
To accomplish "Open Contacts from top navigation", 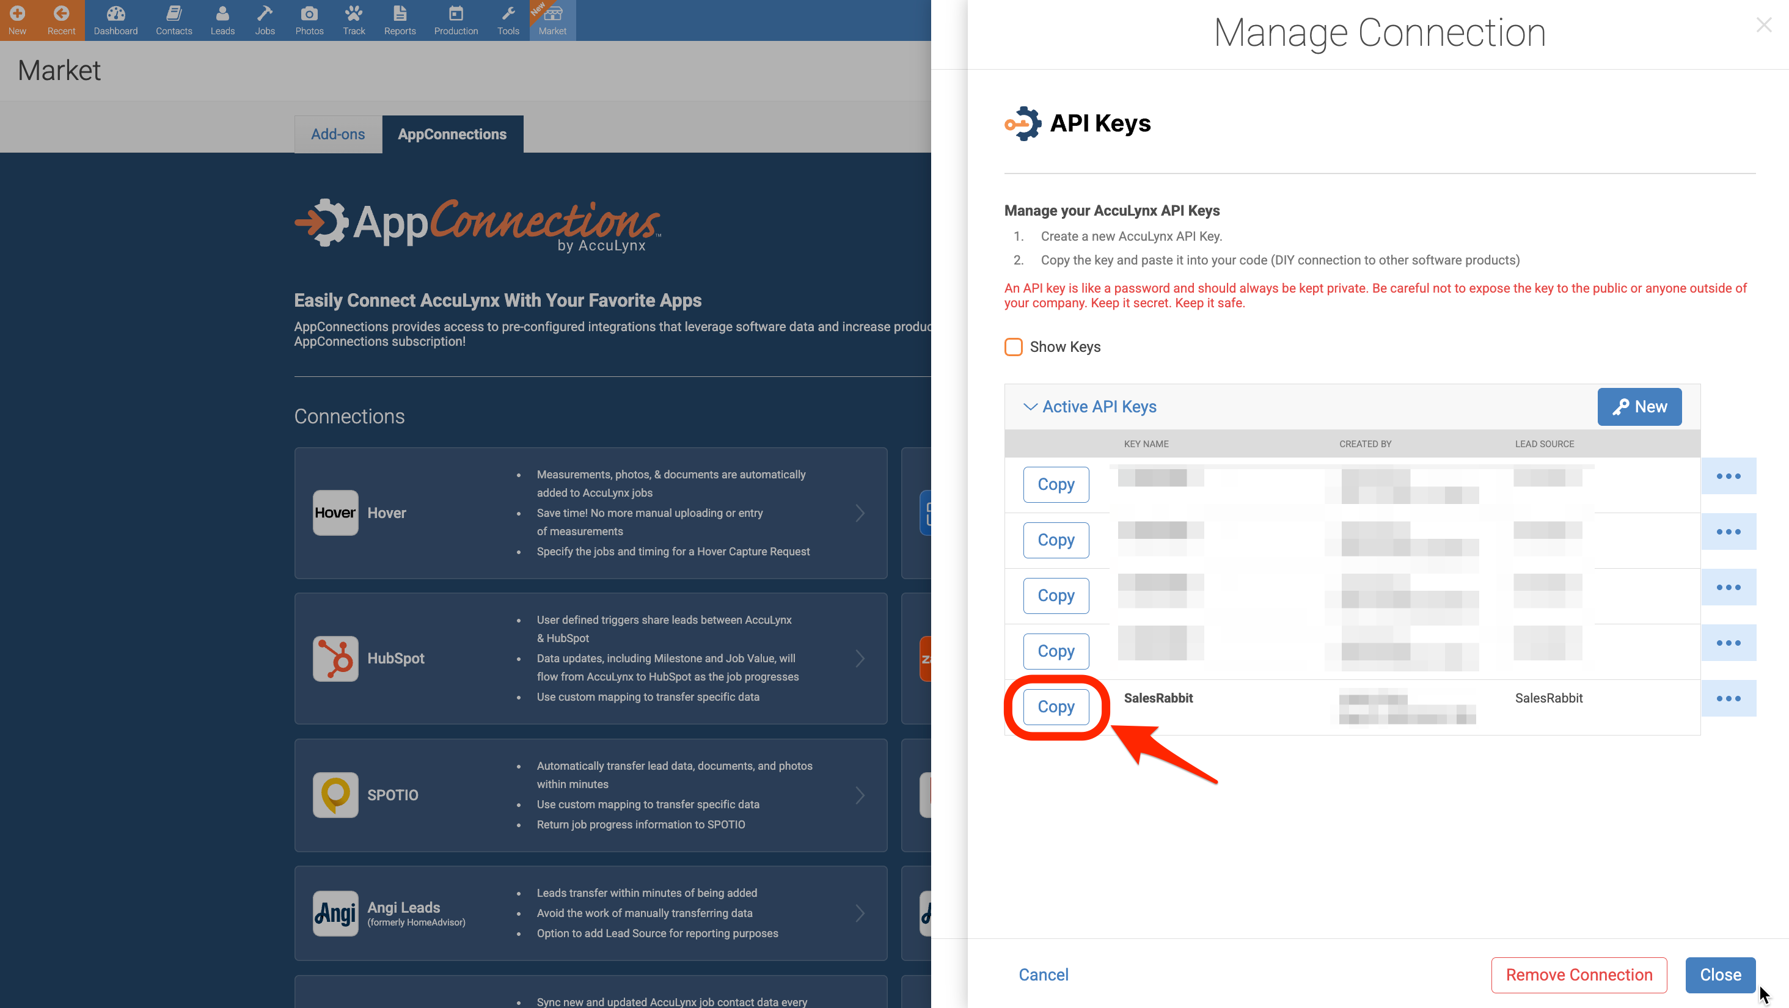I will 174,20.
